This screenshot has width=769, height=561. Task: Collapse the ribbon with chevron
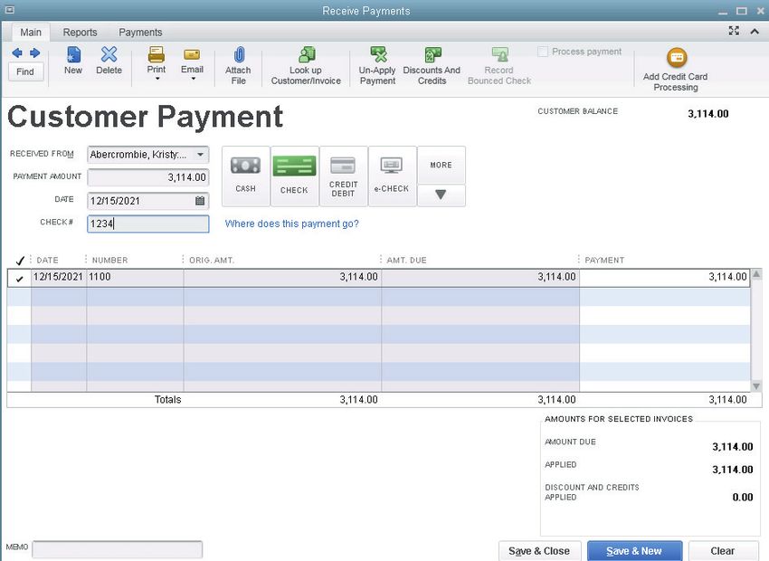tap(755, 32)
